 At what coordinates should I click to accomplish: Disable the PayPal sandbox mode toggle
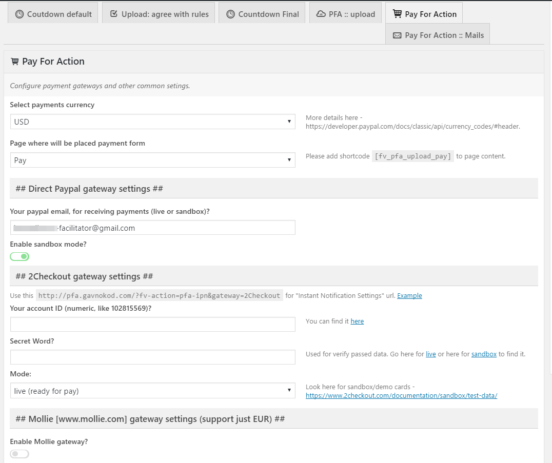(x=19, y=256)
